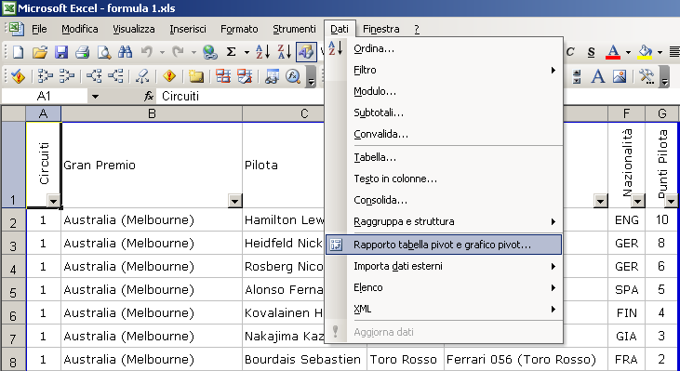
Task: Open the Undo history dropdown arrow
Action: click(x=162, y=53)
